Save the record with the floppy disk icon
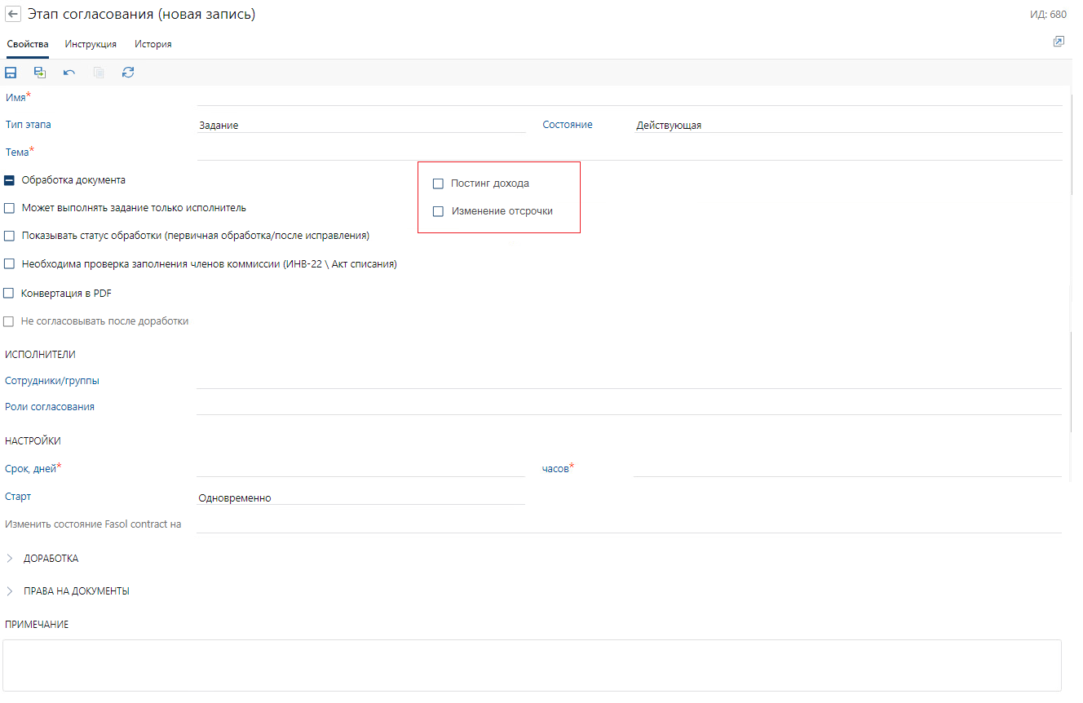This screenshot has height=703, width=1083. (x=11, y=73)
